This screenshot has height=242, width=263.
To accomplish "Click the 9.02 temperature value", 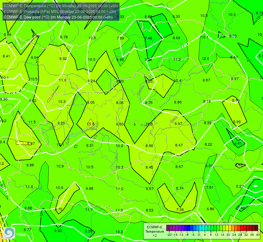I will pyautogui.click(x=33, y=101).
